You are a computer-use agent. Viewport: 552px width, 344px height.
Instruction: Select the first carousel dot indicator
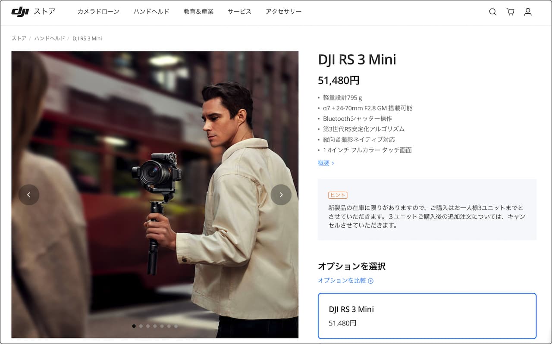tap(134, 326)
